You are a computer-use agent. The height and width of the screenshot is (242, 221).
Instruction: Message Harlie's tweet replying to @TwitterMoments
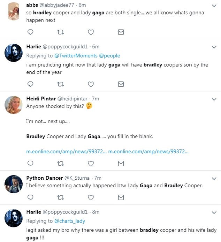pos(121,84)
